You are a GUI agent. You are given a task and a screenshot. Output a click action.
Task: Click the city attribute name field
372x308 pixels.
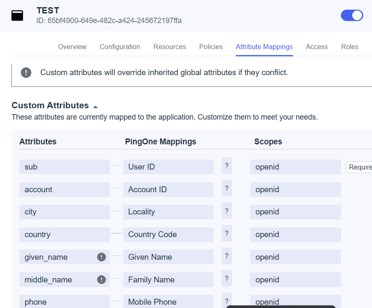point(64,212)
